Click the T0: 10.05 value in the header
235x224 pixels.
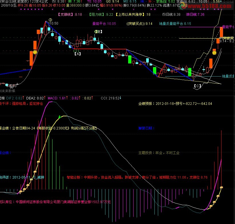(x=94, y=1)
